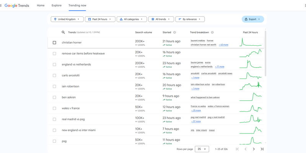Open the vertical dots options menu
The image size is (306, 153).
305,5
